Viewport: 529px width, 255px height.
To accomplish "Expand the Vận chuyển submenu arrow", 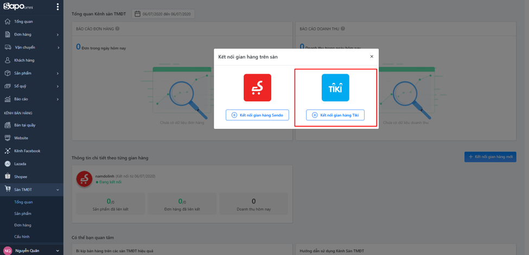I will pyautogui.click(x=58, y=48).
